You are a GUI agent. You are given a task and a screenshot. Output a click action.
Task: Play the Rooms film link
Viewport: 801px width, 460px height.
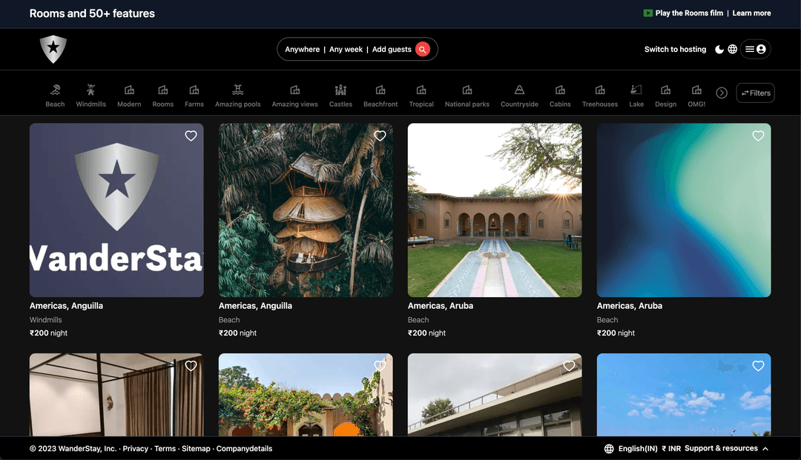(689, 13)
